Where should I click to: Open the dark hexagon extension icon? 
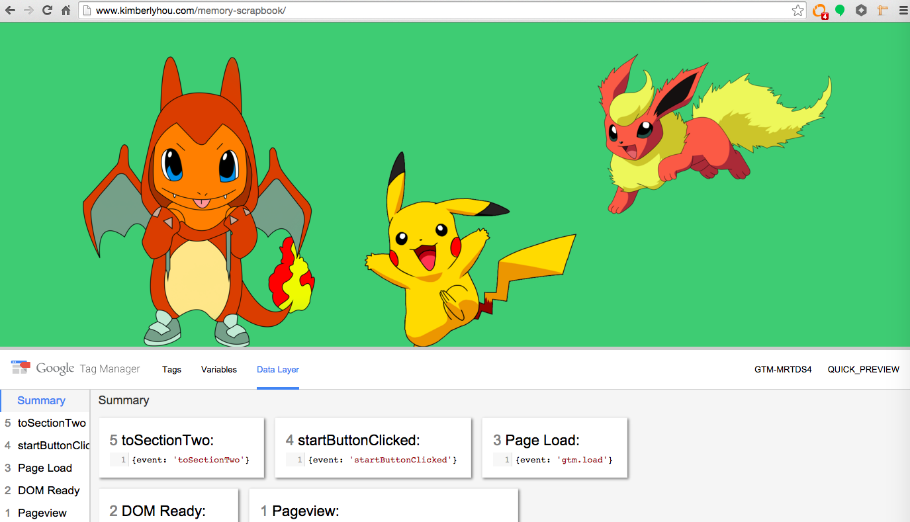coord(861,10)
